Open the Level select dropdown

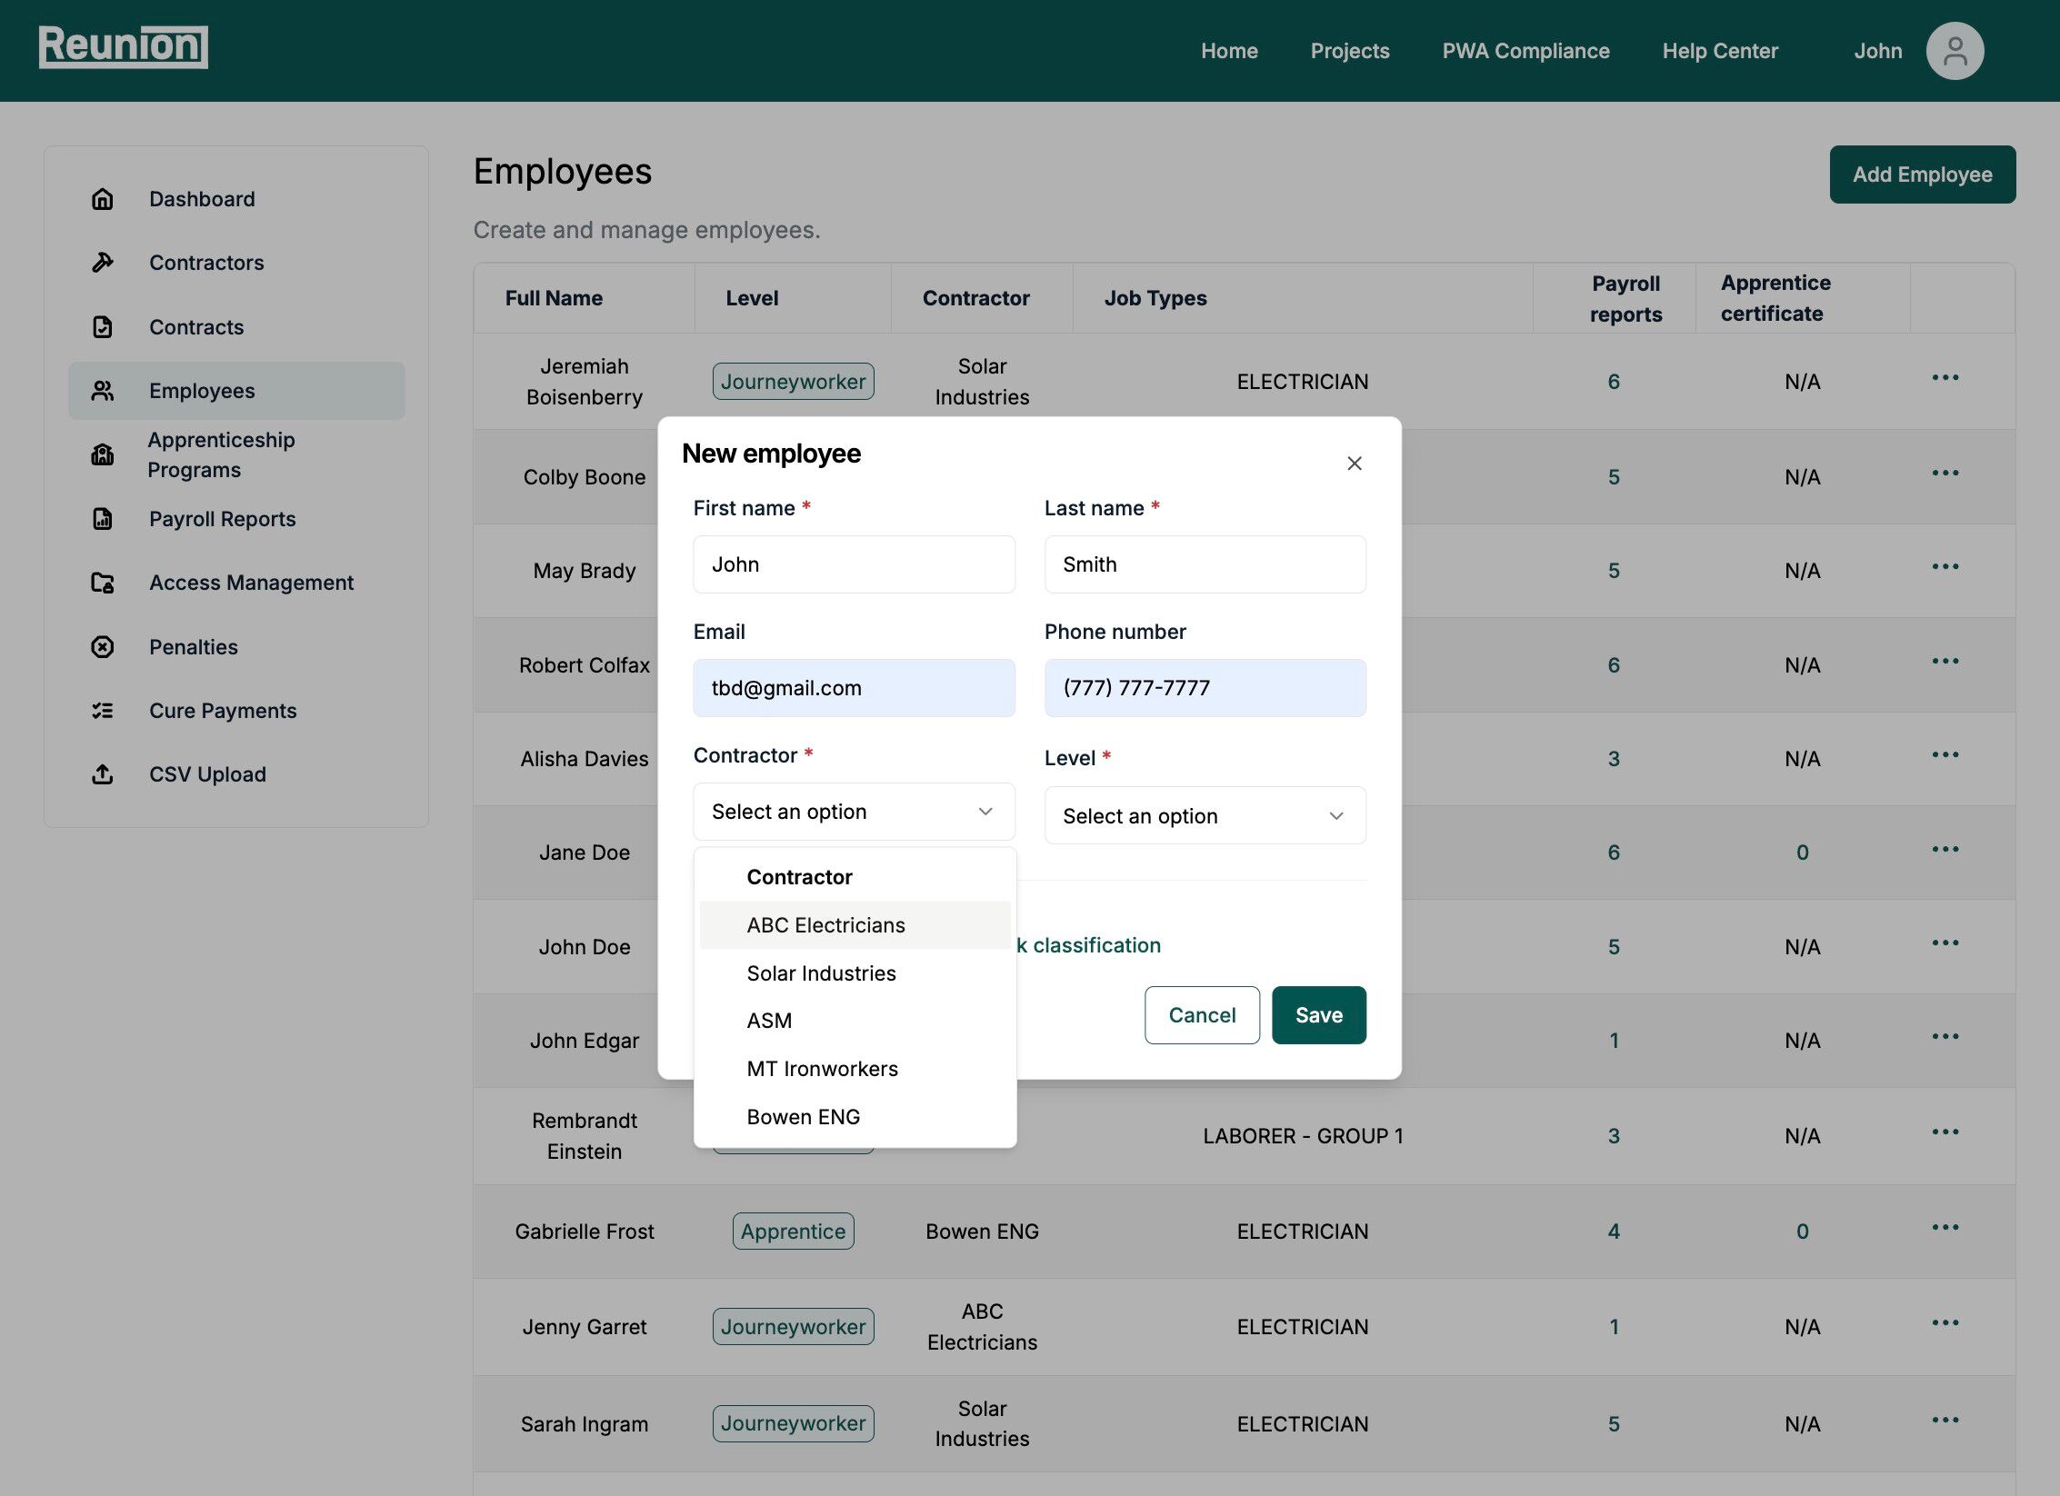(1205, 815)
